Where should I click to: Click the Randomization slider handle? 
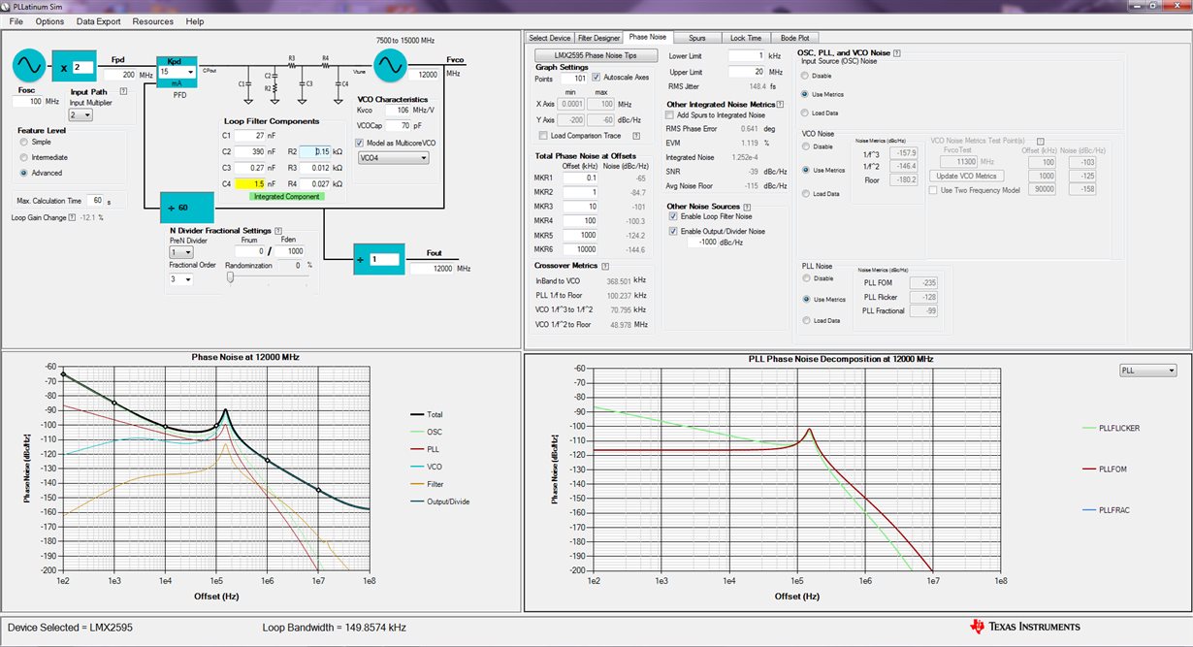pos(231,276)
